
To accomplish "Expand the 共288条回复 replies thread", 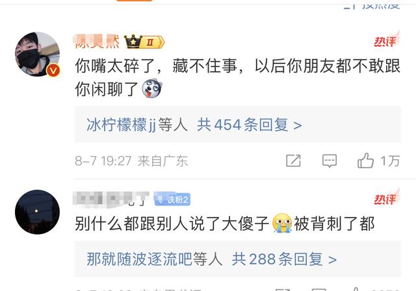I will click(284, 259).
